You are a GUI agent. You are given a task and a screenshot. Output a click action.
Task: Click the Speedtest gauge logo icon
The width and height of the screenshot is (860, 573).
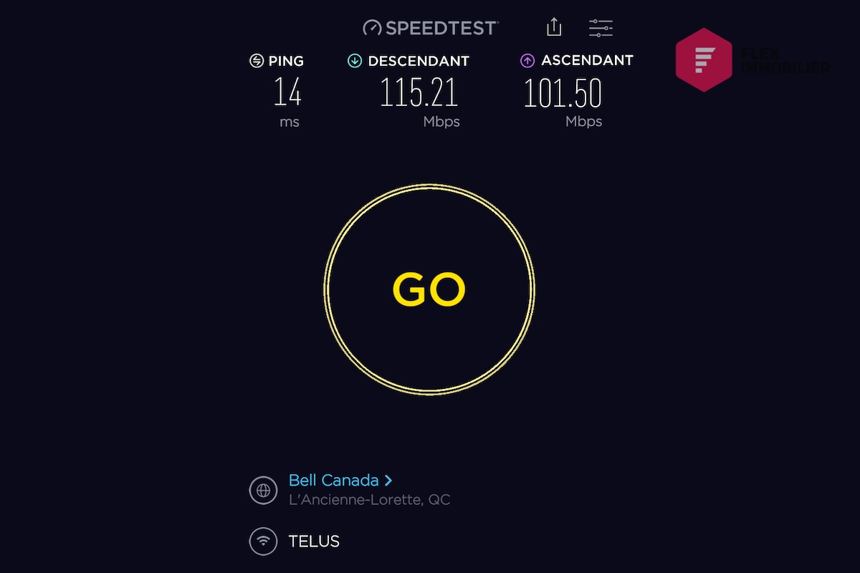(x=373, y=28)
